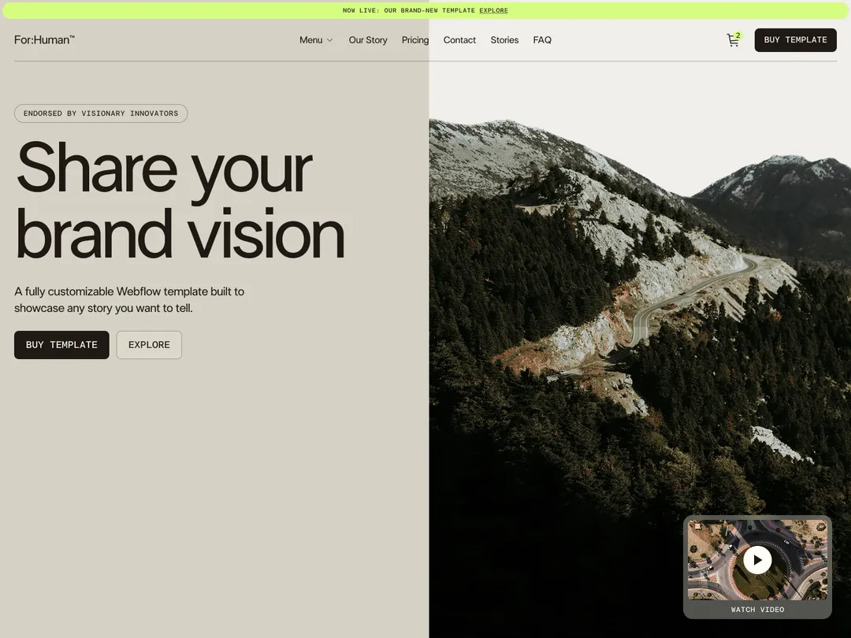The height and width of the screenshot is (638, 851).
Task: Open the Pricing page
Action: point(415,39)
